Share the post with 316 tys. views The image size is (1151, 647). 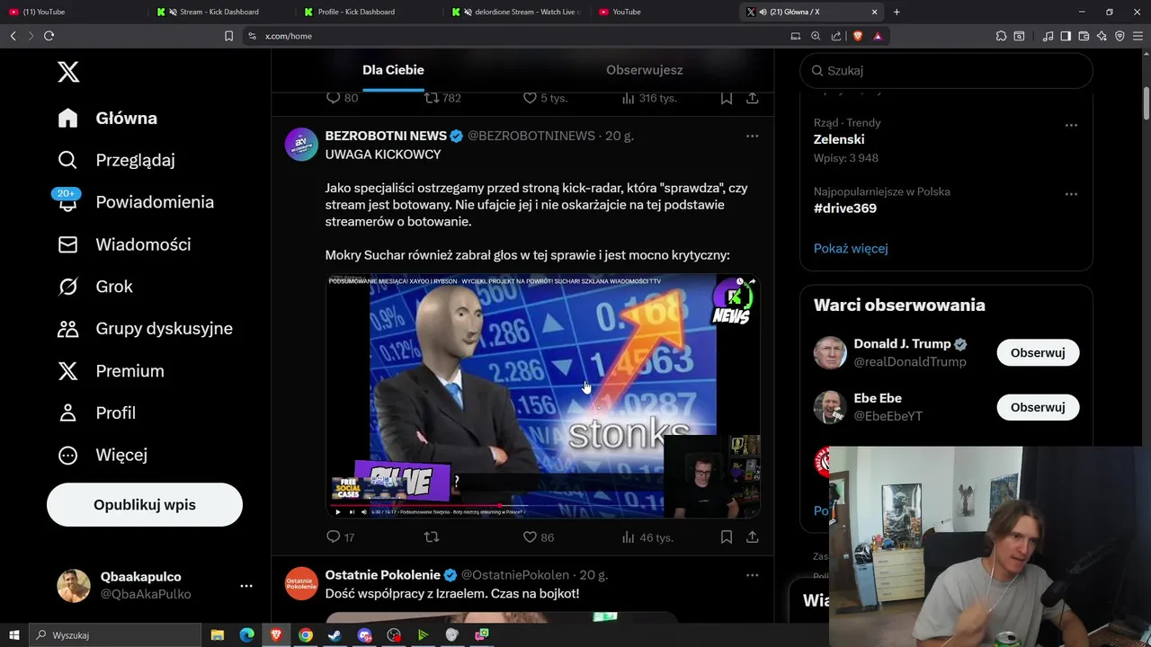click(753, 98)
